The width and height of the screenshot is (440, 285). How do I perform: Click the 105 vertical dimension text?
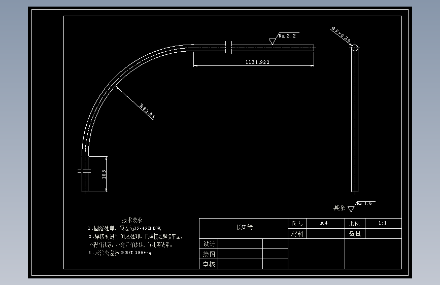coord(104,174)
